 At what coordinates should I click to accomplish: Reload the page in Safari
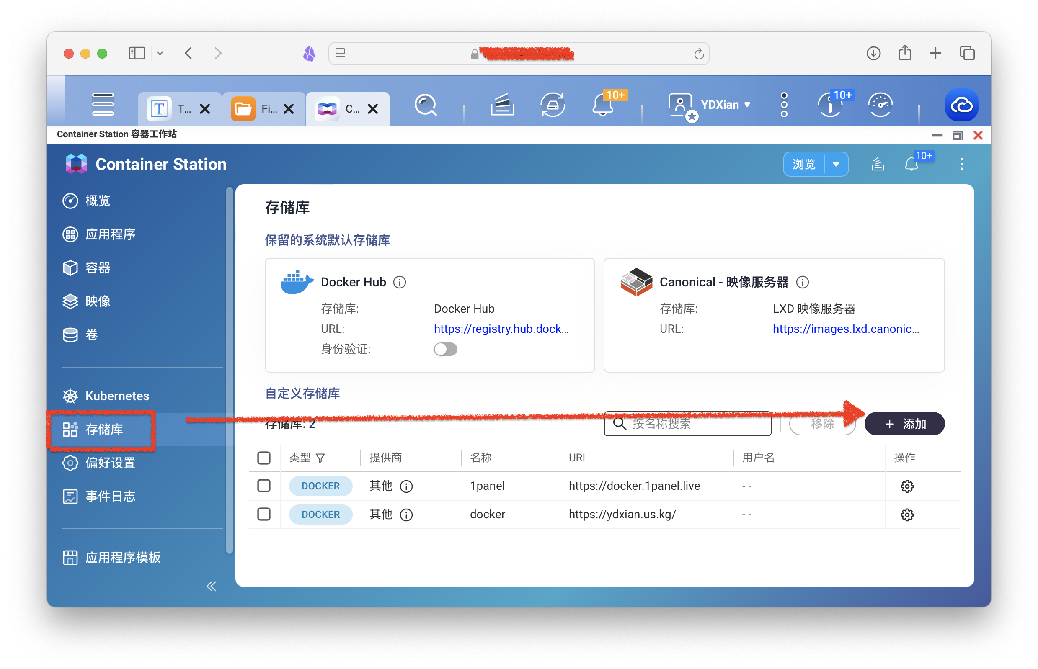[x=699, y=54]
